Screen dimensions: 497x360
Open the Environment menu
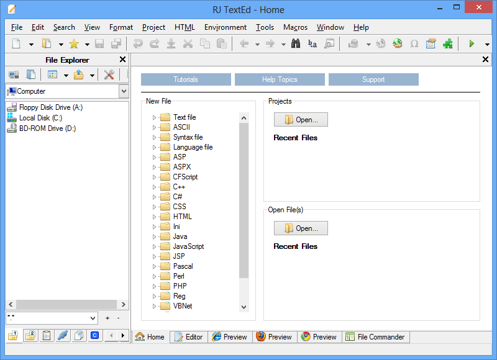pos(226,27)
